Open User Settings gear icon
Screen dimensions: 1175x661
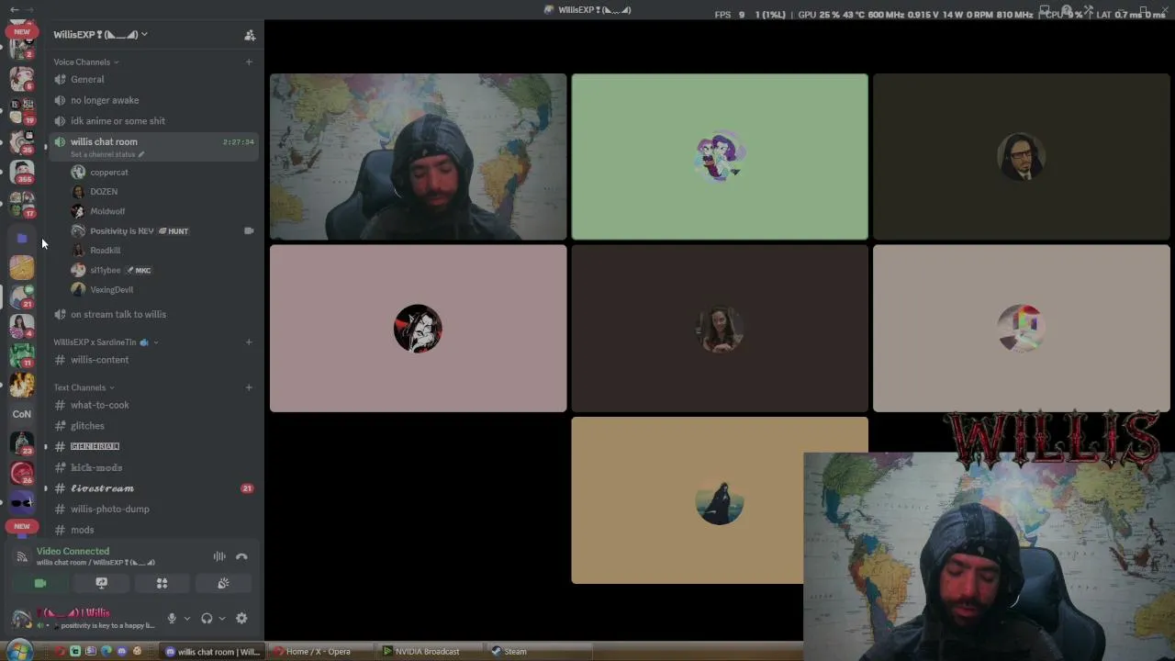click(x=241, y=619)
